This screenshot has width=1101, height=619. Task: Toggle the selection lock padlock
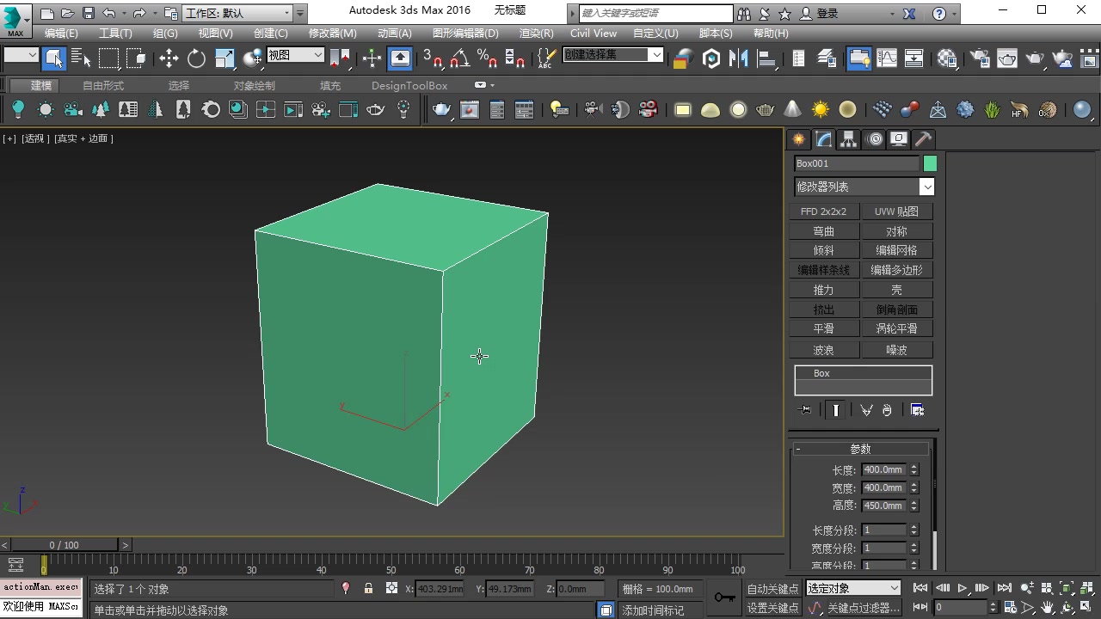368,588
